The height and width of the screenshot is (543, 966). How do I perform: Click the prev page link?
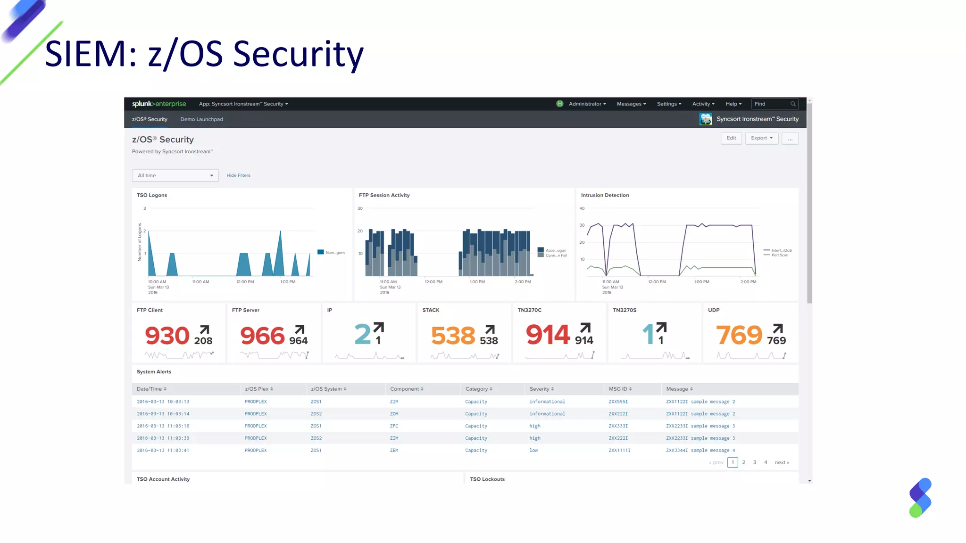(x=716, y=462)
